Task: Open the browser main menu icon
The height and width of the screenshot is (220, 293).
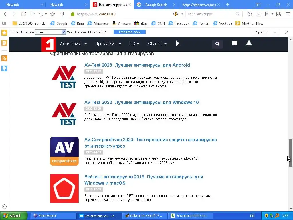Action: 288,14
